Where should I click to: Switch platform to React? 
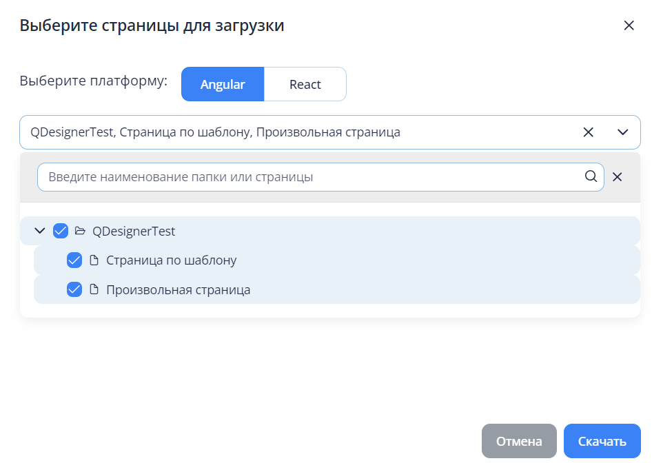coord(305,84)
